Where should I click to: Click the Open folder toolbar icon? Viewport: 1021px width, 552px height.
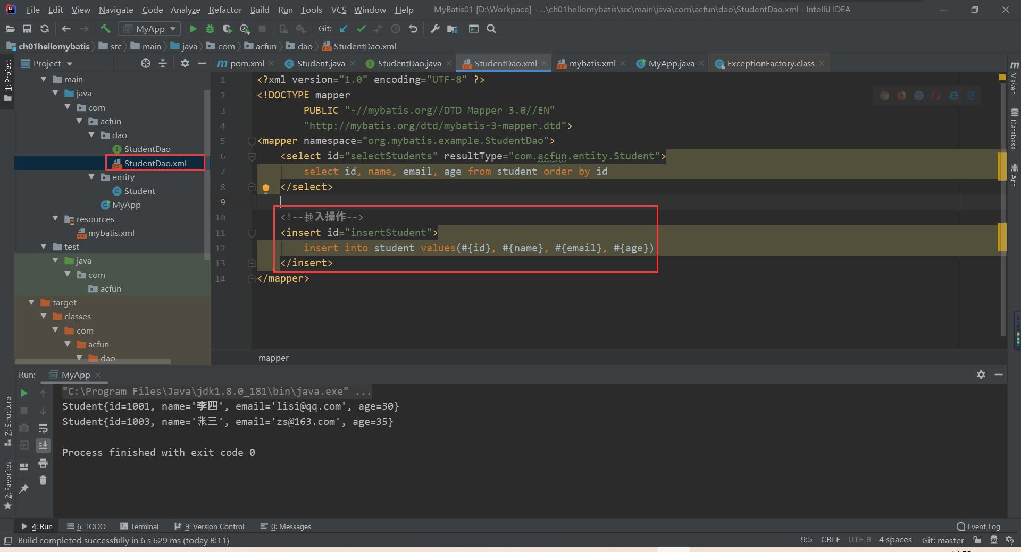click(10, 29)
